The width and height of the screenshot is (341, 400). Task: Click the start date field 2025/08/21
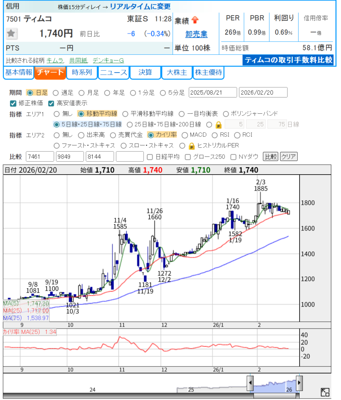click(212, 93)
